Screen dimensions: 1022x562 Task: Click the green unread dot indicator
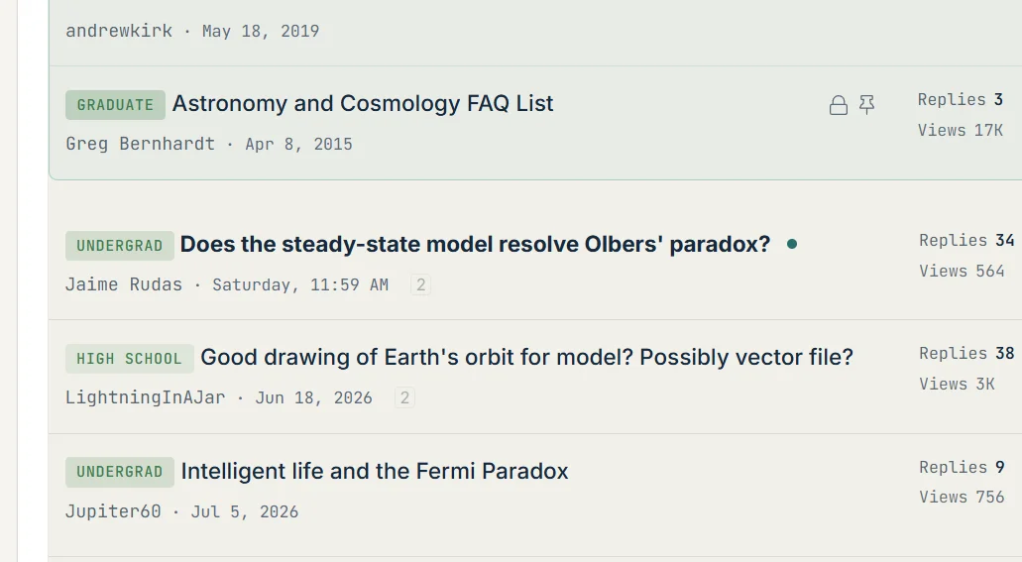pyautogui.click(x=792, y=244)
